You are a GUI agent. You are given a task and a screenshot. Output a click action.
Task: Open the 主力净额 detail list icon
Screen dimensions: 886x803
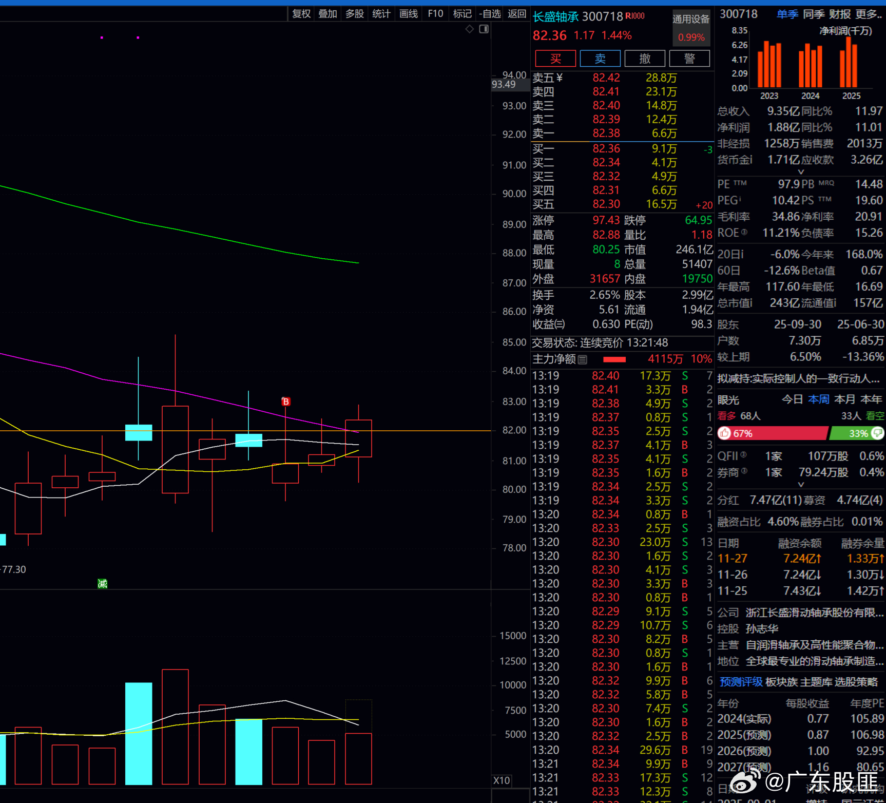(x=583, y=359)
